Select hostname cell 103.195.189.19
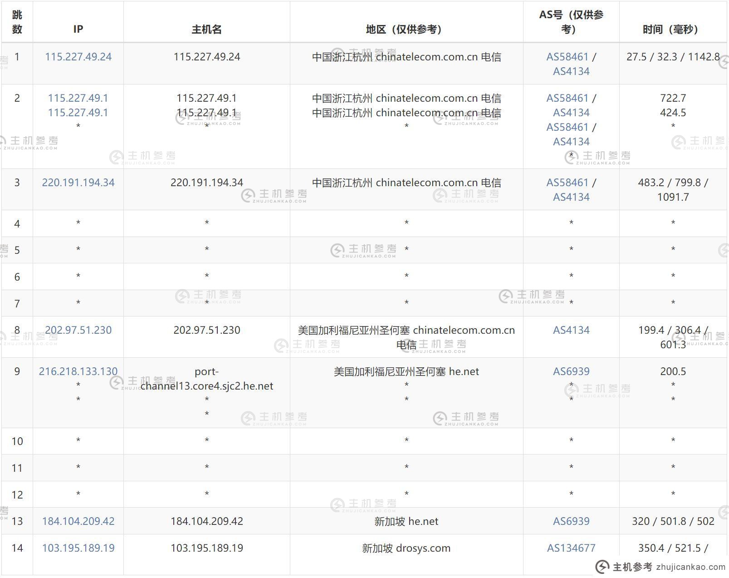 click(206, 548)
